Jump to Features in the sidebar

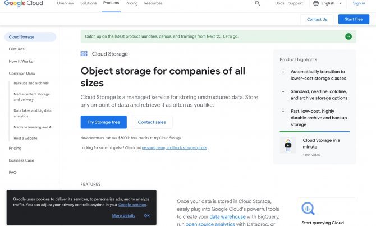coord(16,49)
